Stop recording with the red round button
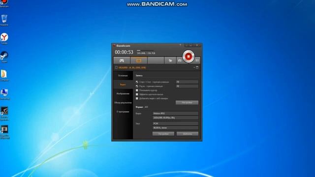This screenshot has width=315, height=177. coord(188,57)
